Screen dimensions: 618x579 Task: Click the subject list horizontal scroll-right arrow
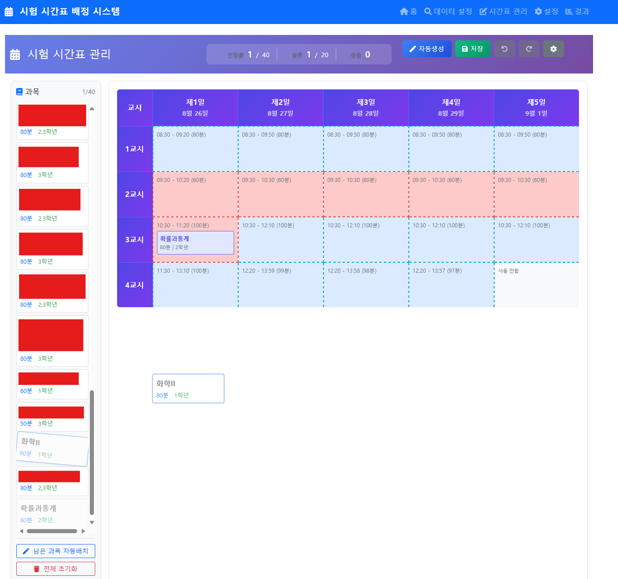pyautogui.click(x=83, y=531)
